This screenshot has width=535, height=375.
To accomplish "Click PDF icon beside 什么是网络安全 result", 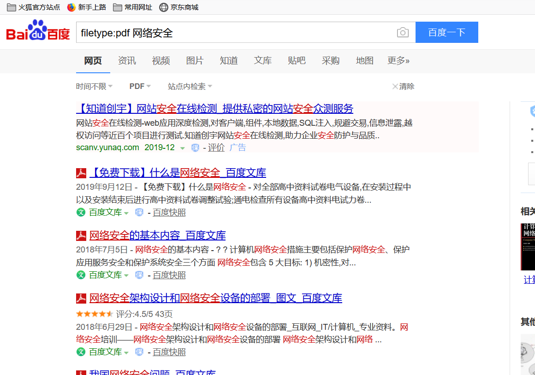I will (81, 173).
